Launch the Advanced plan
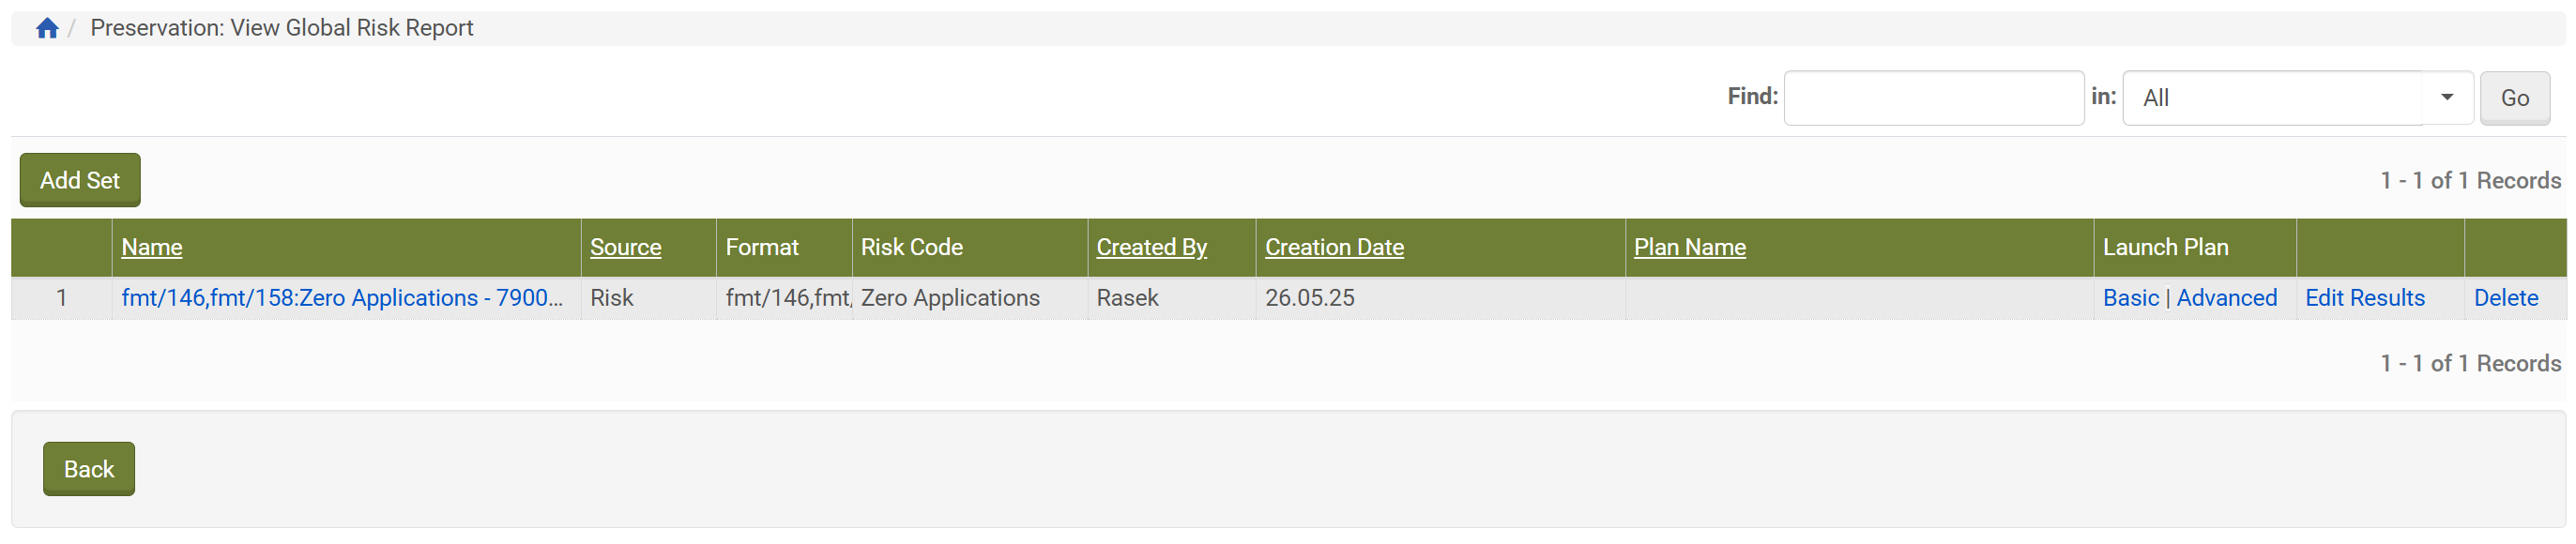Image resolution: width=2576 pixels, height=544 pixels. coord(2226,298)
